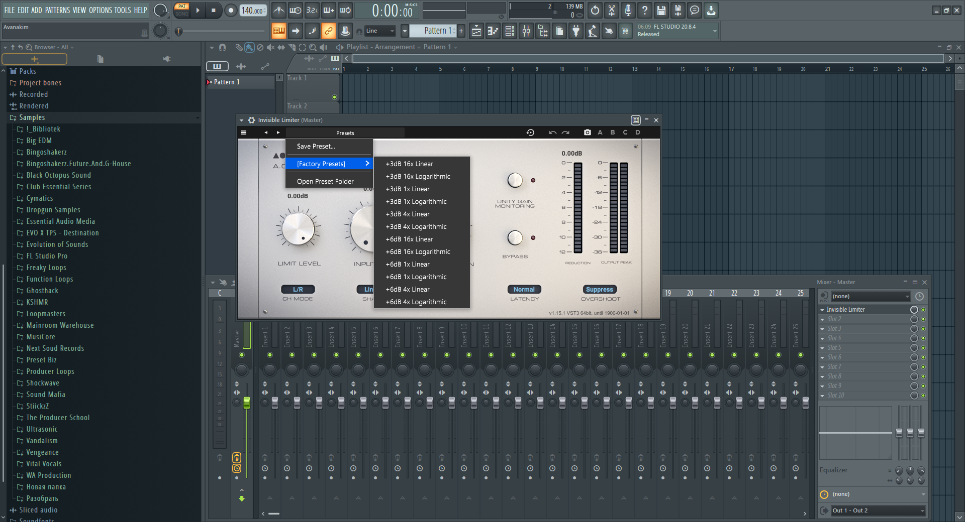
Task: Click the Invisible Limiter camera snapshot icon
Action: click(x=588, y=133)
